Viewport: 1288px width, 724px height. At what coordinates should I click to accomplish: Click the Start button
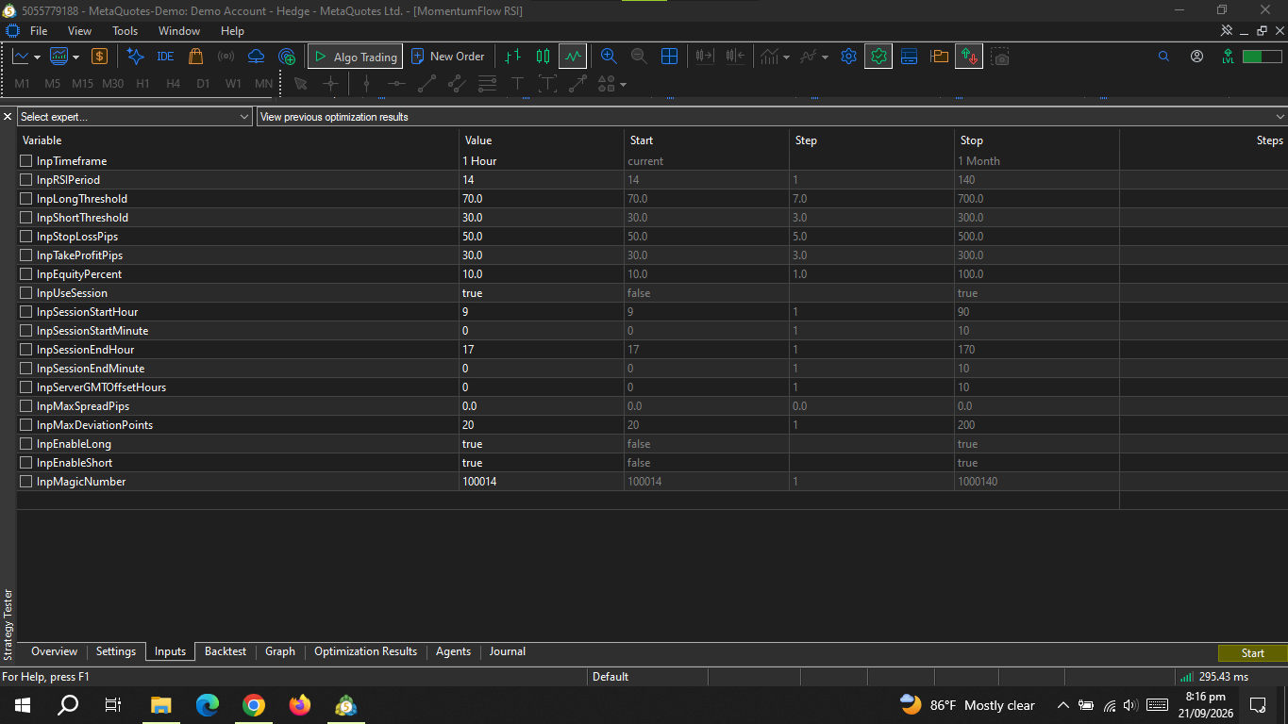[x=1252, y=653]
